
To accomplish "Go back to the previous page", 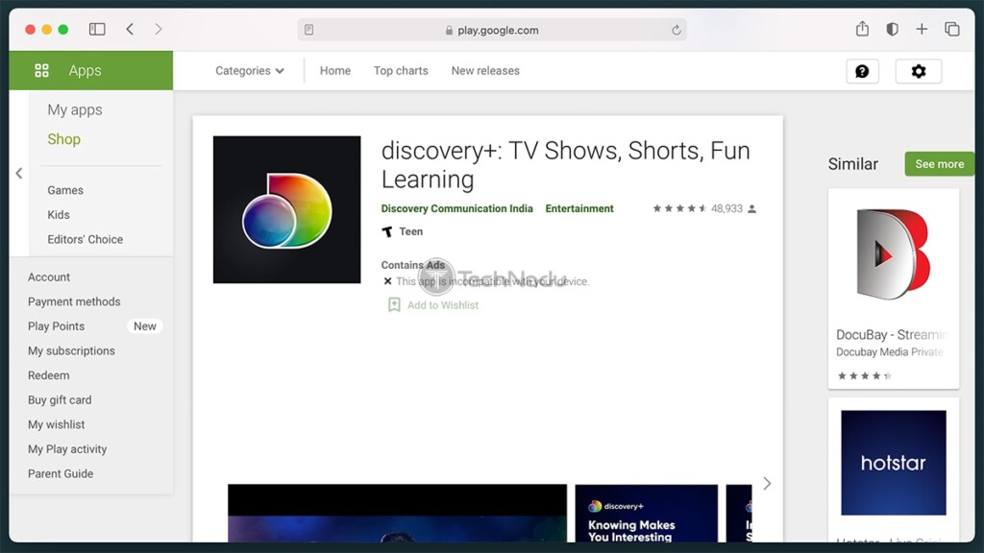I will pos(130,30).
